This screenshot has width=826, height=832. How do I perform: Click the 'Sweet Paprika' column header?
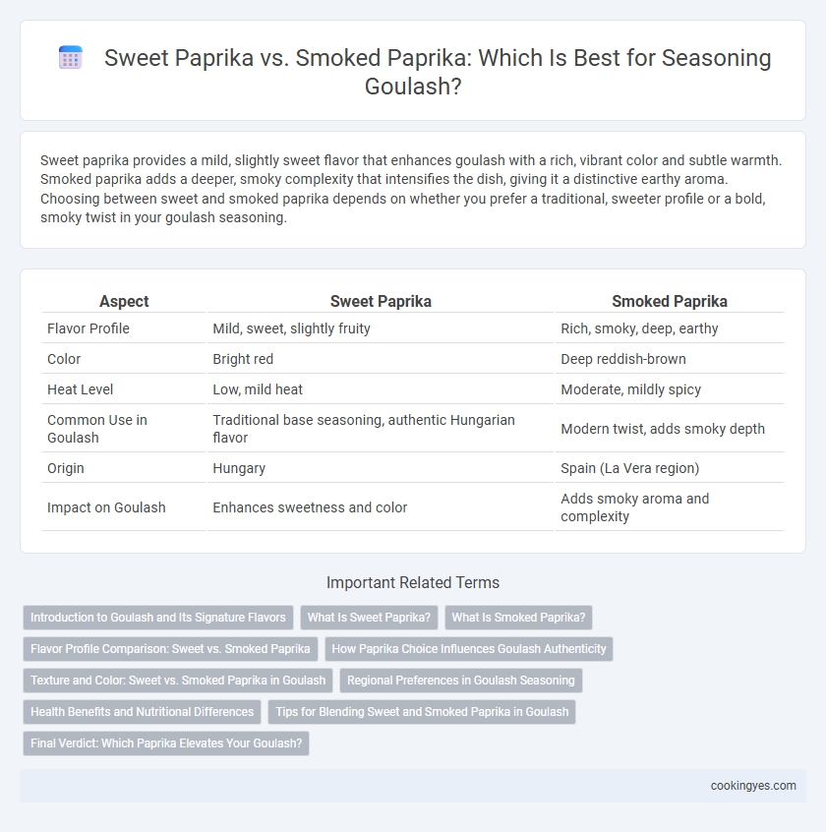(x=381, y=301)
